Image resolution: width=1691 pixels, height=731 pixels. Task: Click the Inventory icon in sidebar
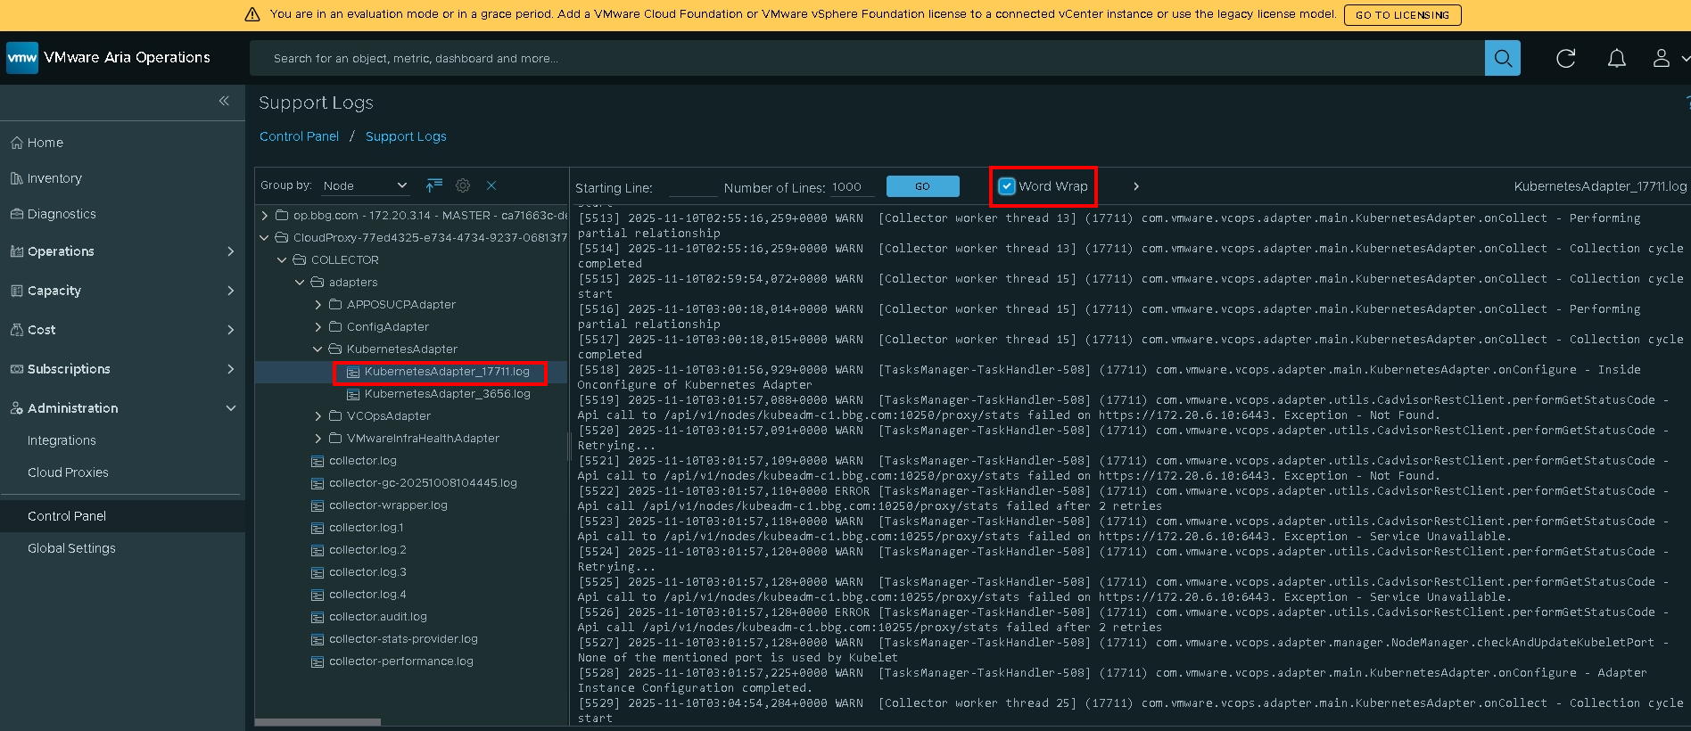(x=16, y=178)
